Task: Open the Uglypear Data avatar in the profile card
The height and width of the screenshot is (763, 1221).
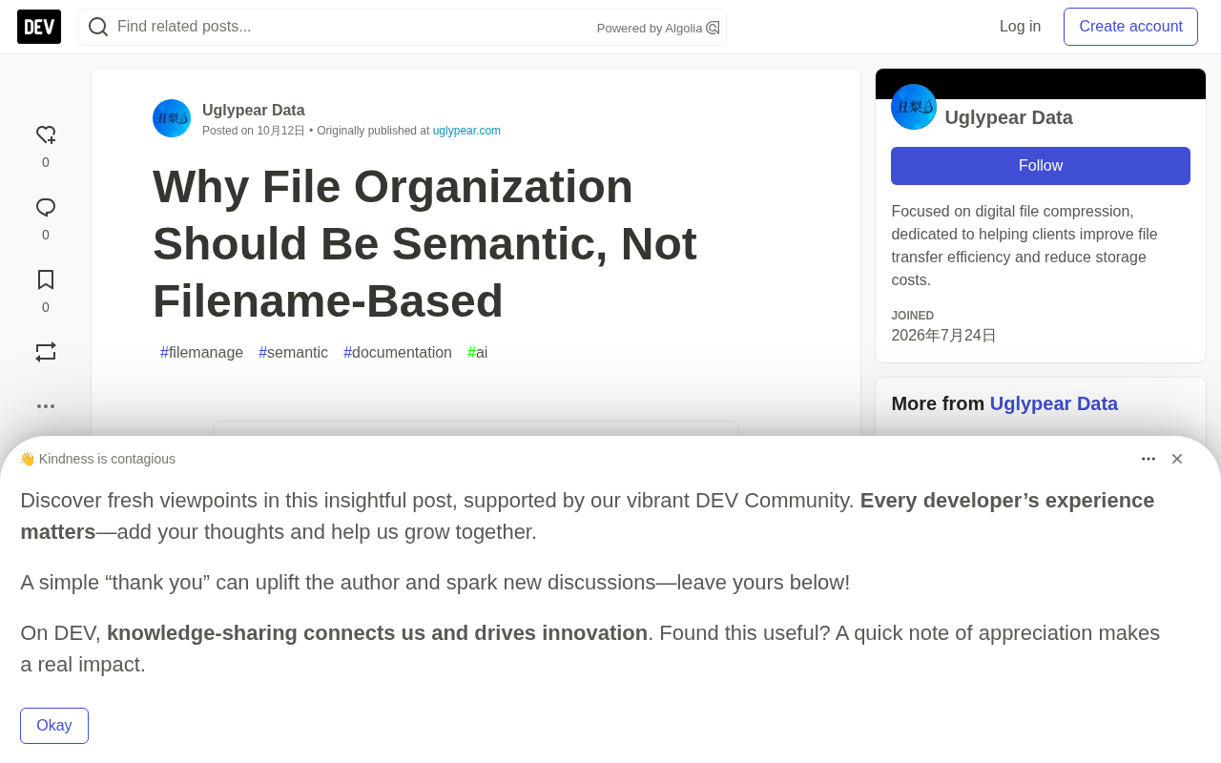Action: point(914,107)
